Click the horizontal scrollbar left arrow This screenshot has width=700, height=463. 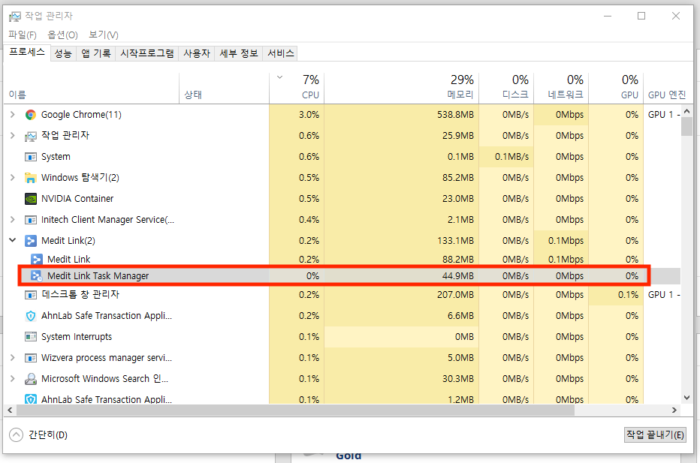(10, 410)
